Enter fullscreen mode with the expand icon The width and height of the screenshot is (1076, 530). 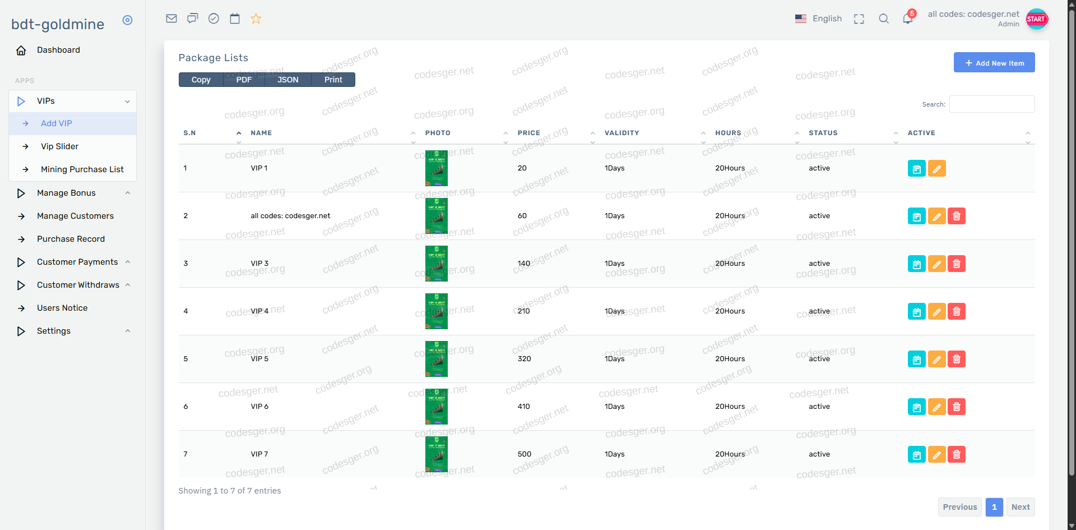859,19
